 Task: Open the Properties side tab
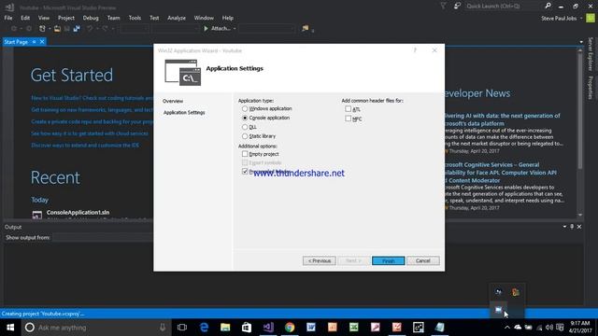point(591,88)
